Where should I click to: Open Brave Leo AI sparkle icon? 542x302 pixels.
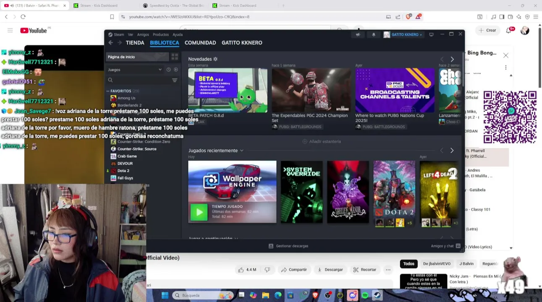tap(519, 17)
